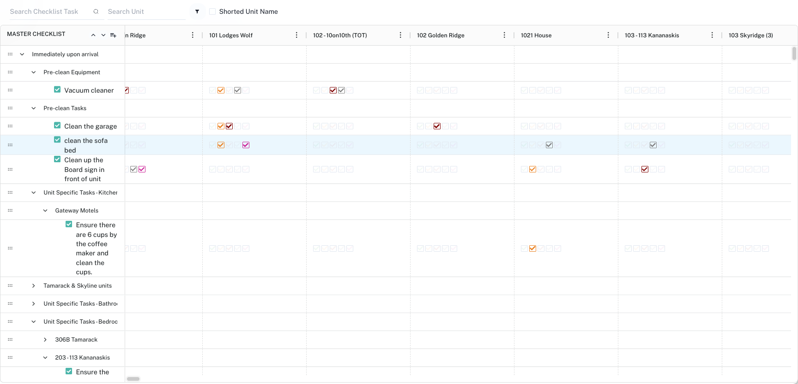Image resolution: width=798 pixels, height=384 pixels.
Task: Collapse the Unit Specific Tasks-Bedroom group
Action: coord(33,322)
